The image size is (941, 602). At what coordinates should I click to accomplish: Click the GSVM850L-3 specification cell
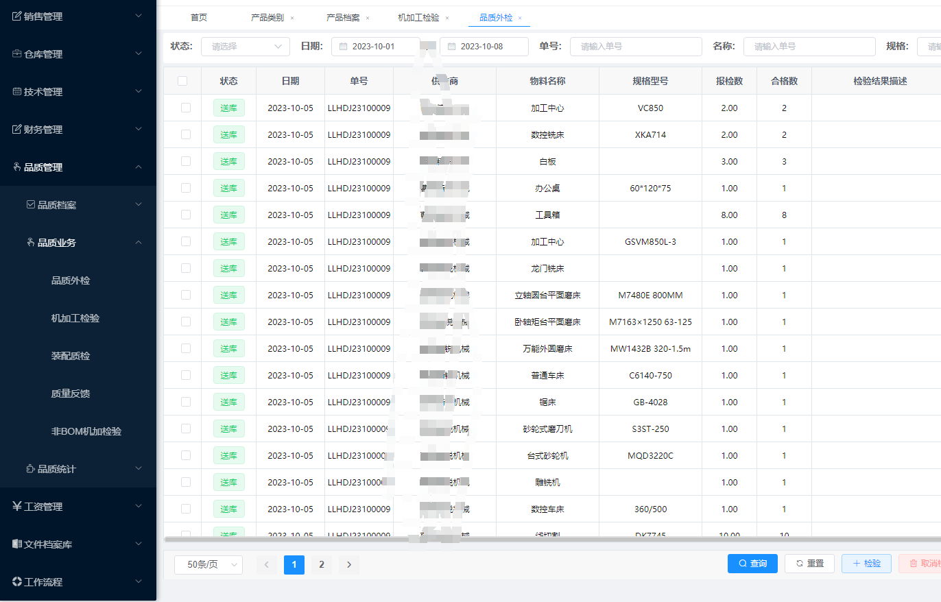click(650, 241)
